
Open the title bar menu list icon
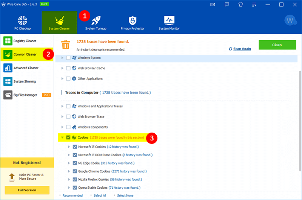pos(254,5)
